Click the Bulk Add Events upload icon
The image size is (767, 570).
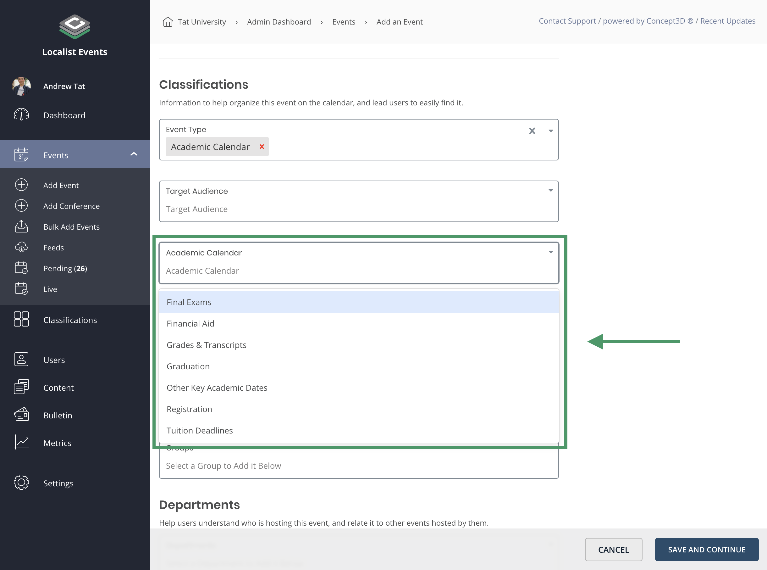point(21,226)
